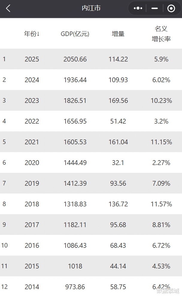
Task: Click the 2023 growth rate 10.23%
Action: 161,101
